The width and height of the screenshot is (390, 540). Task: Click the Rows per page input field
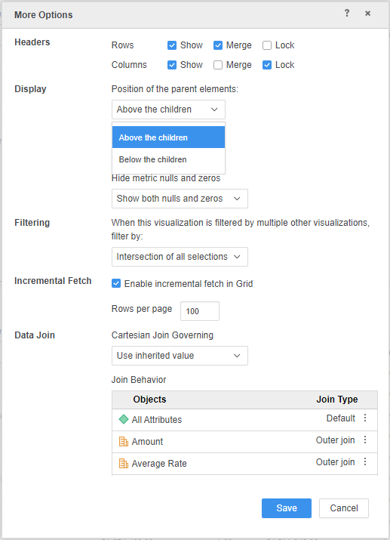pos(200,311)
